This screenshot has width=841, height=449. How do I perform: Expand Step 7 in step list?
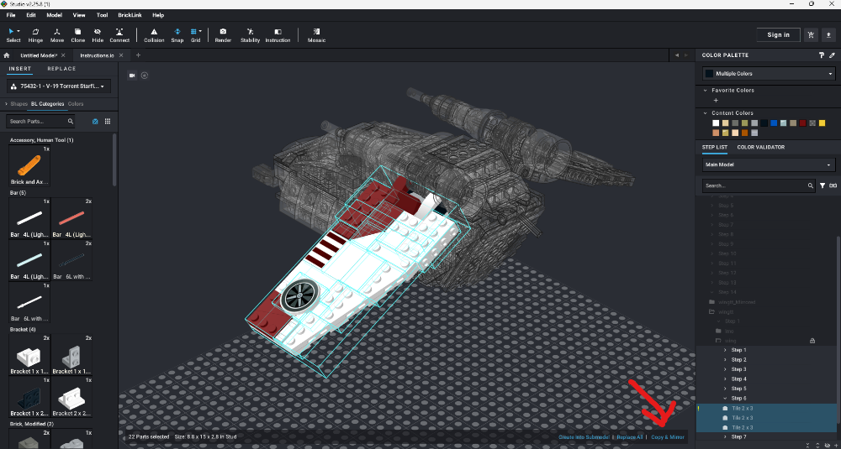[x=726, y=437]
